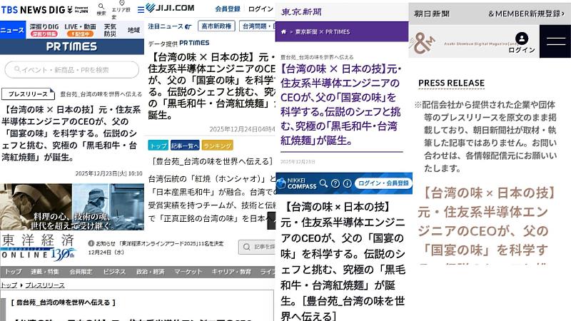
Task: Click the chef kitchen article image on TBS
Action: pyautogui.click(x=72, y=207)
